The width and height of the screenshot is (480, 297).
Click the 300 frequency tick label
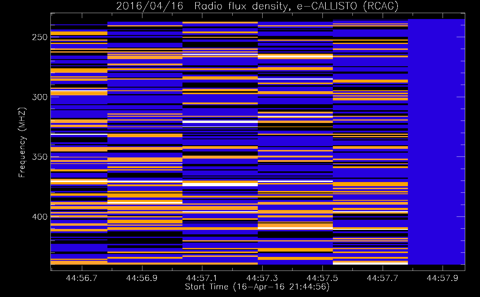click(x=40, y=97)
